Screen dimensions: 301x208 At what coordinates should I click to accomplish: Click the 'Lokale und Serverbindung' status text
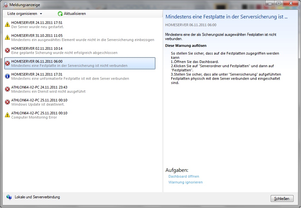tap(37, 197)
